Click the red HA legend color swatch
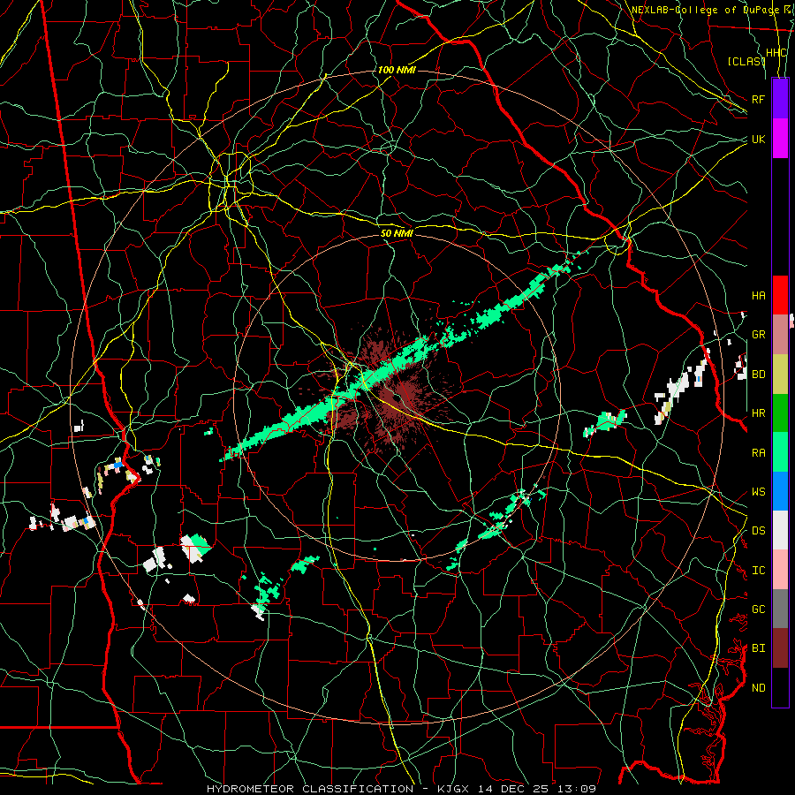The width and height of the screenshot is (795, 795). coord(780,295)
